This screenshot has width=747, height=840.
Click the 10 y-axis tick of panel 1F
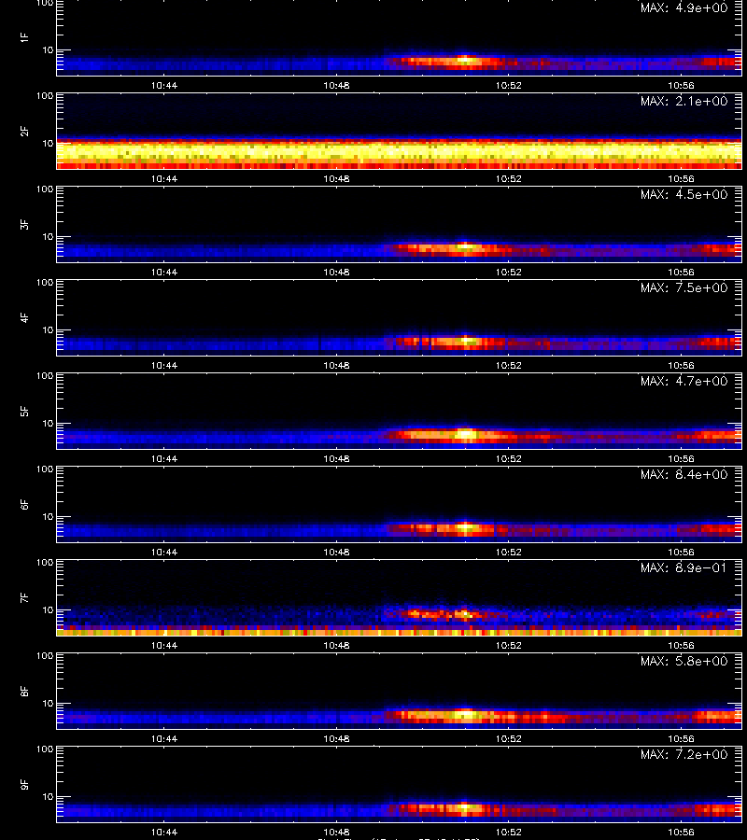coord(48,49)
